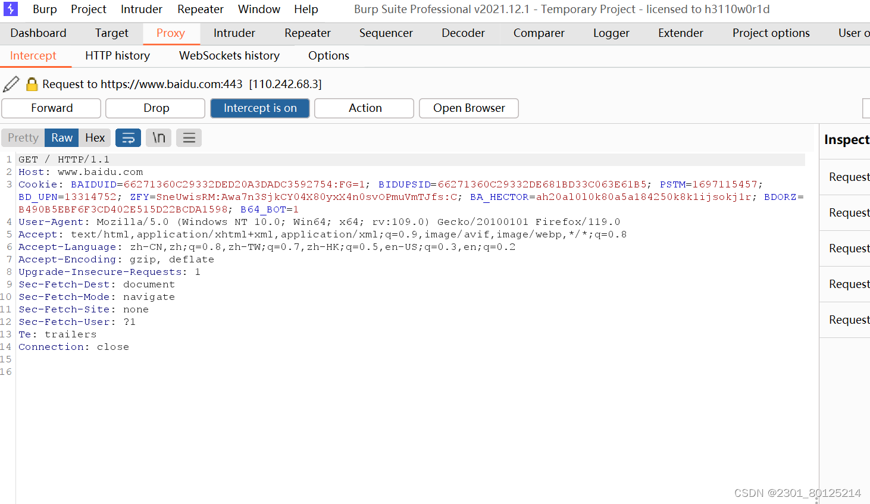Click the Sec-Fetch-Mode: navigate line
Screen dimensions: 870x504
click(x=96, y=297)
